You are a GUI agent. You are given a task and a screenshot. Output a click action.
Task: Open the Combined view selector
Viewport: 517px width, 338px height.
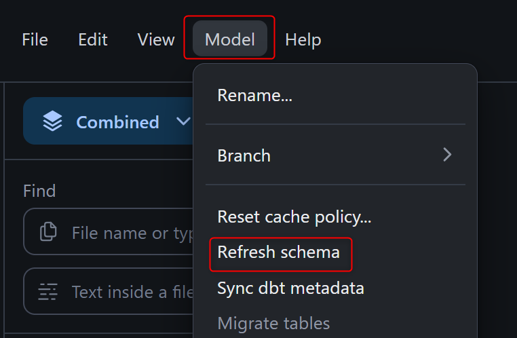pos(117,121)
